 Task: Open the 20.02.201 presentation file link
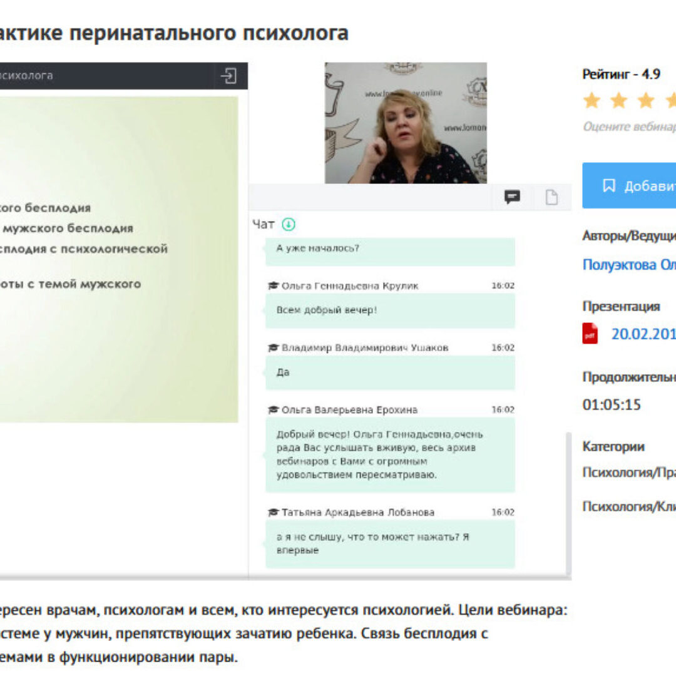click(643, 334)
